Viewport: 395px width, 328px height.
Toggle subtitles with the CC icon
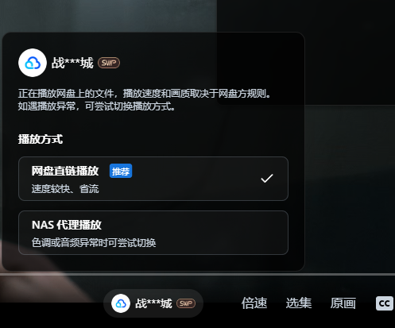[384, 303]
